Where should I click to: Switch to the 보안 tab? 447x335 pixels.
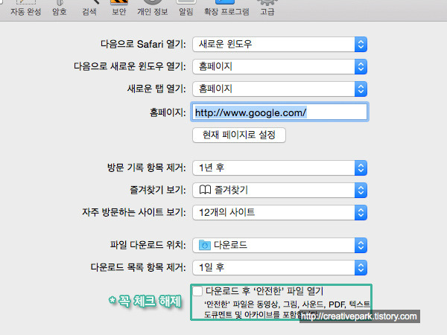tap(119, 8)
